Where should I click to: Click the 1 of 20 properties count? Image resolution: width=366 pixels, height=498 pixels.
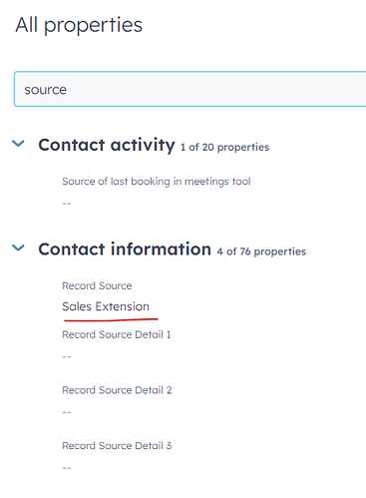click(x=224, y=147)
